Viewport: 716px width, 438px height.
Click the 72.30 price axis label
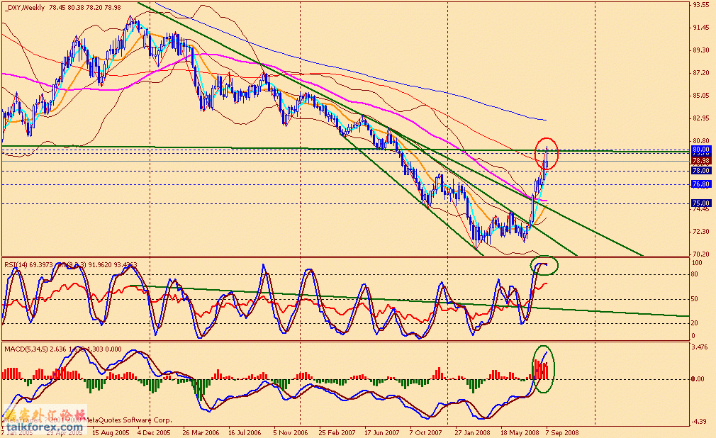click(x=700, y=232)
